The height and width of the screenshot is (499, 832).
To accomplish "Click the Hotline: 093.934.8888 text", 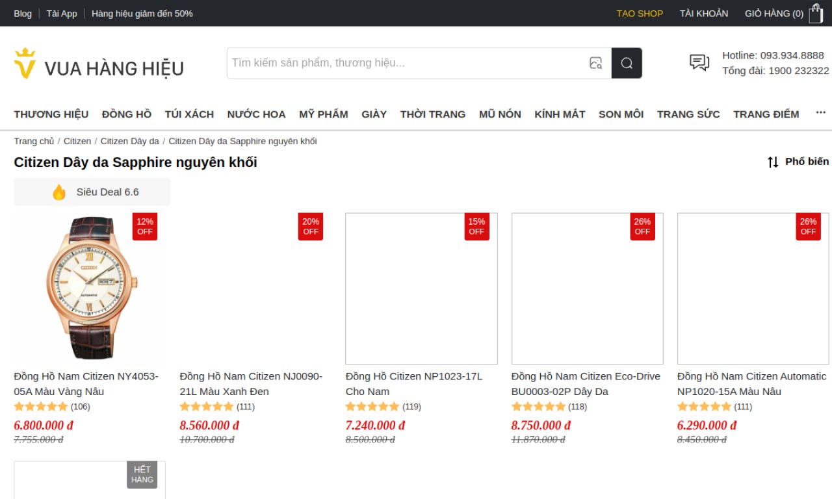I will (x=773, y=56).
